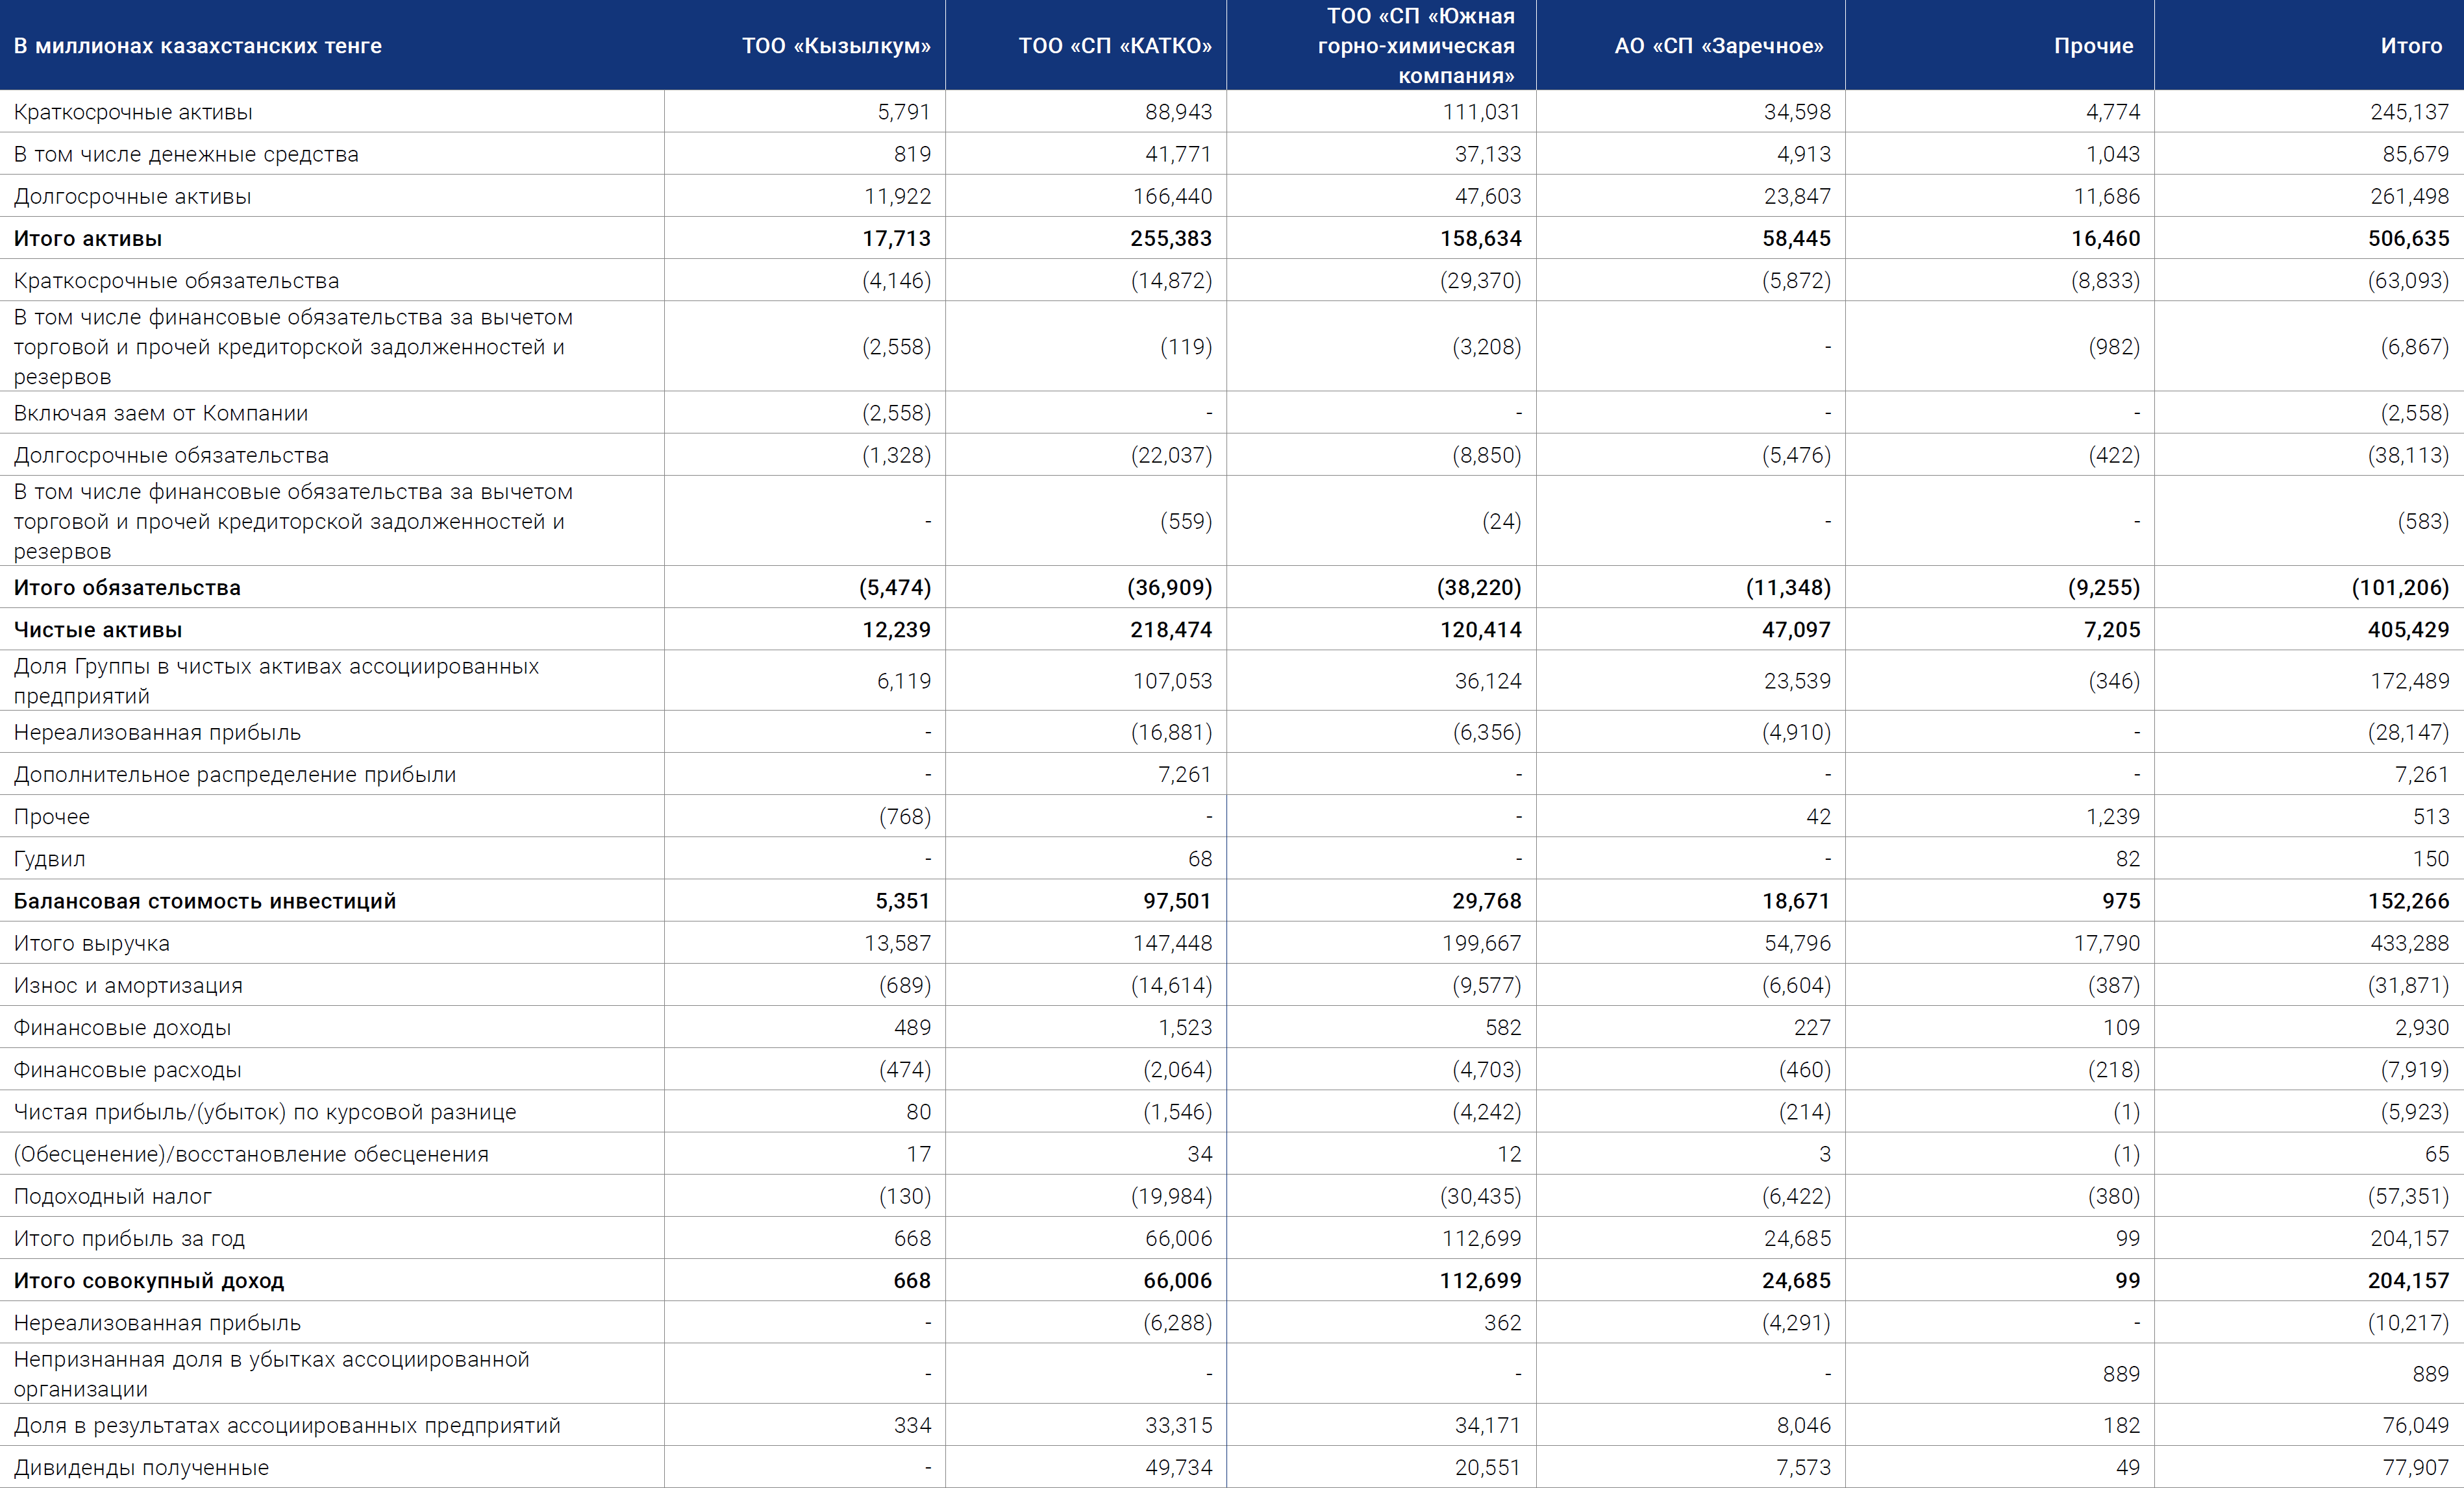Viewport: 2464px width, 1488px height.
Task: Click the bold value 112,699 in совокупный доход row
Action: [1480, 1280]
